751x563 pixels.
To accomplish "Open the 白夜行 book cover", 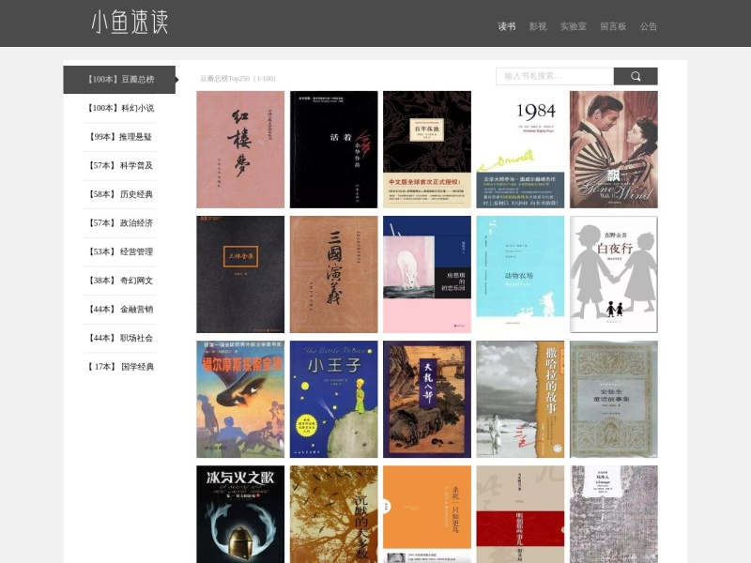I will (614, 274).
